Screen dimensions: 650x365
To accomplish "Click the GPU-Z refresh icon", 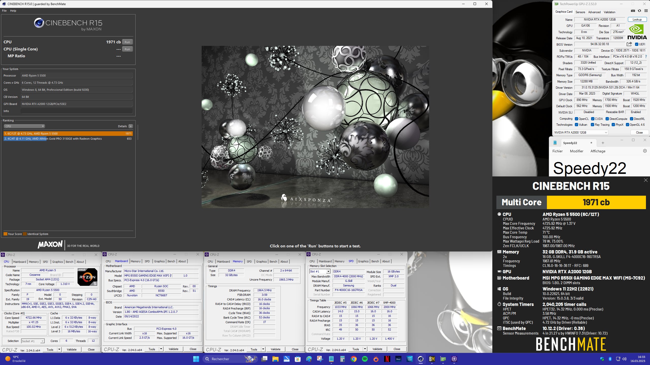I will coord(639,11).
